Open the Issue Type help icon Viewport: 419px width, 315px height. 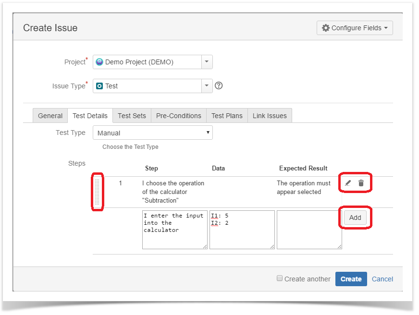219,85
